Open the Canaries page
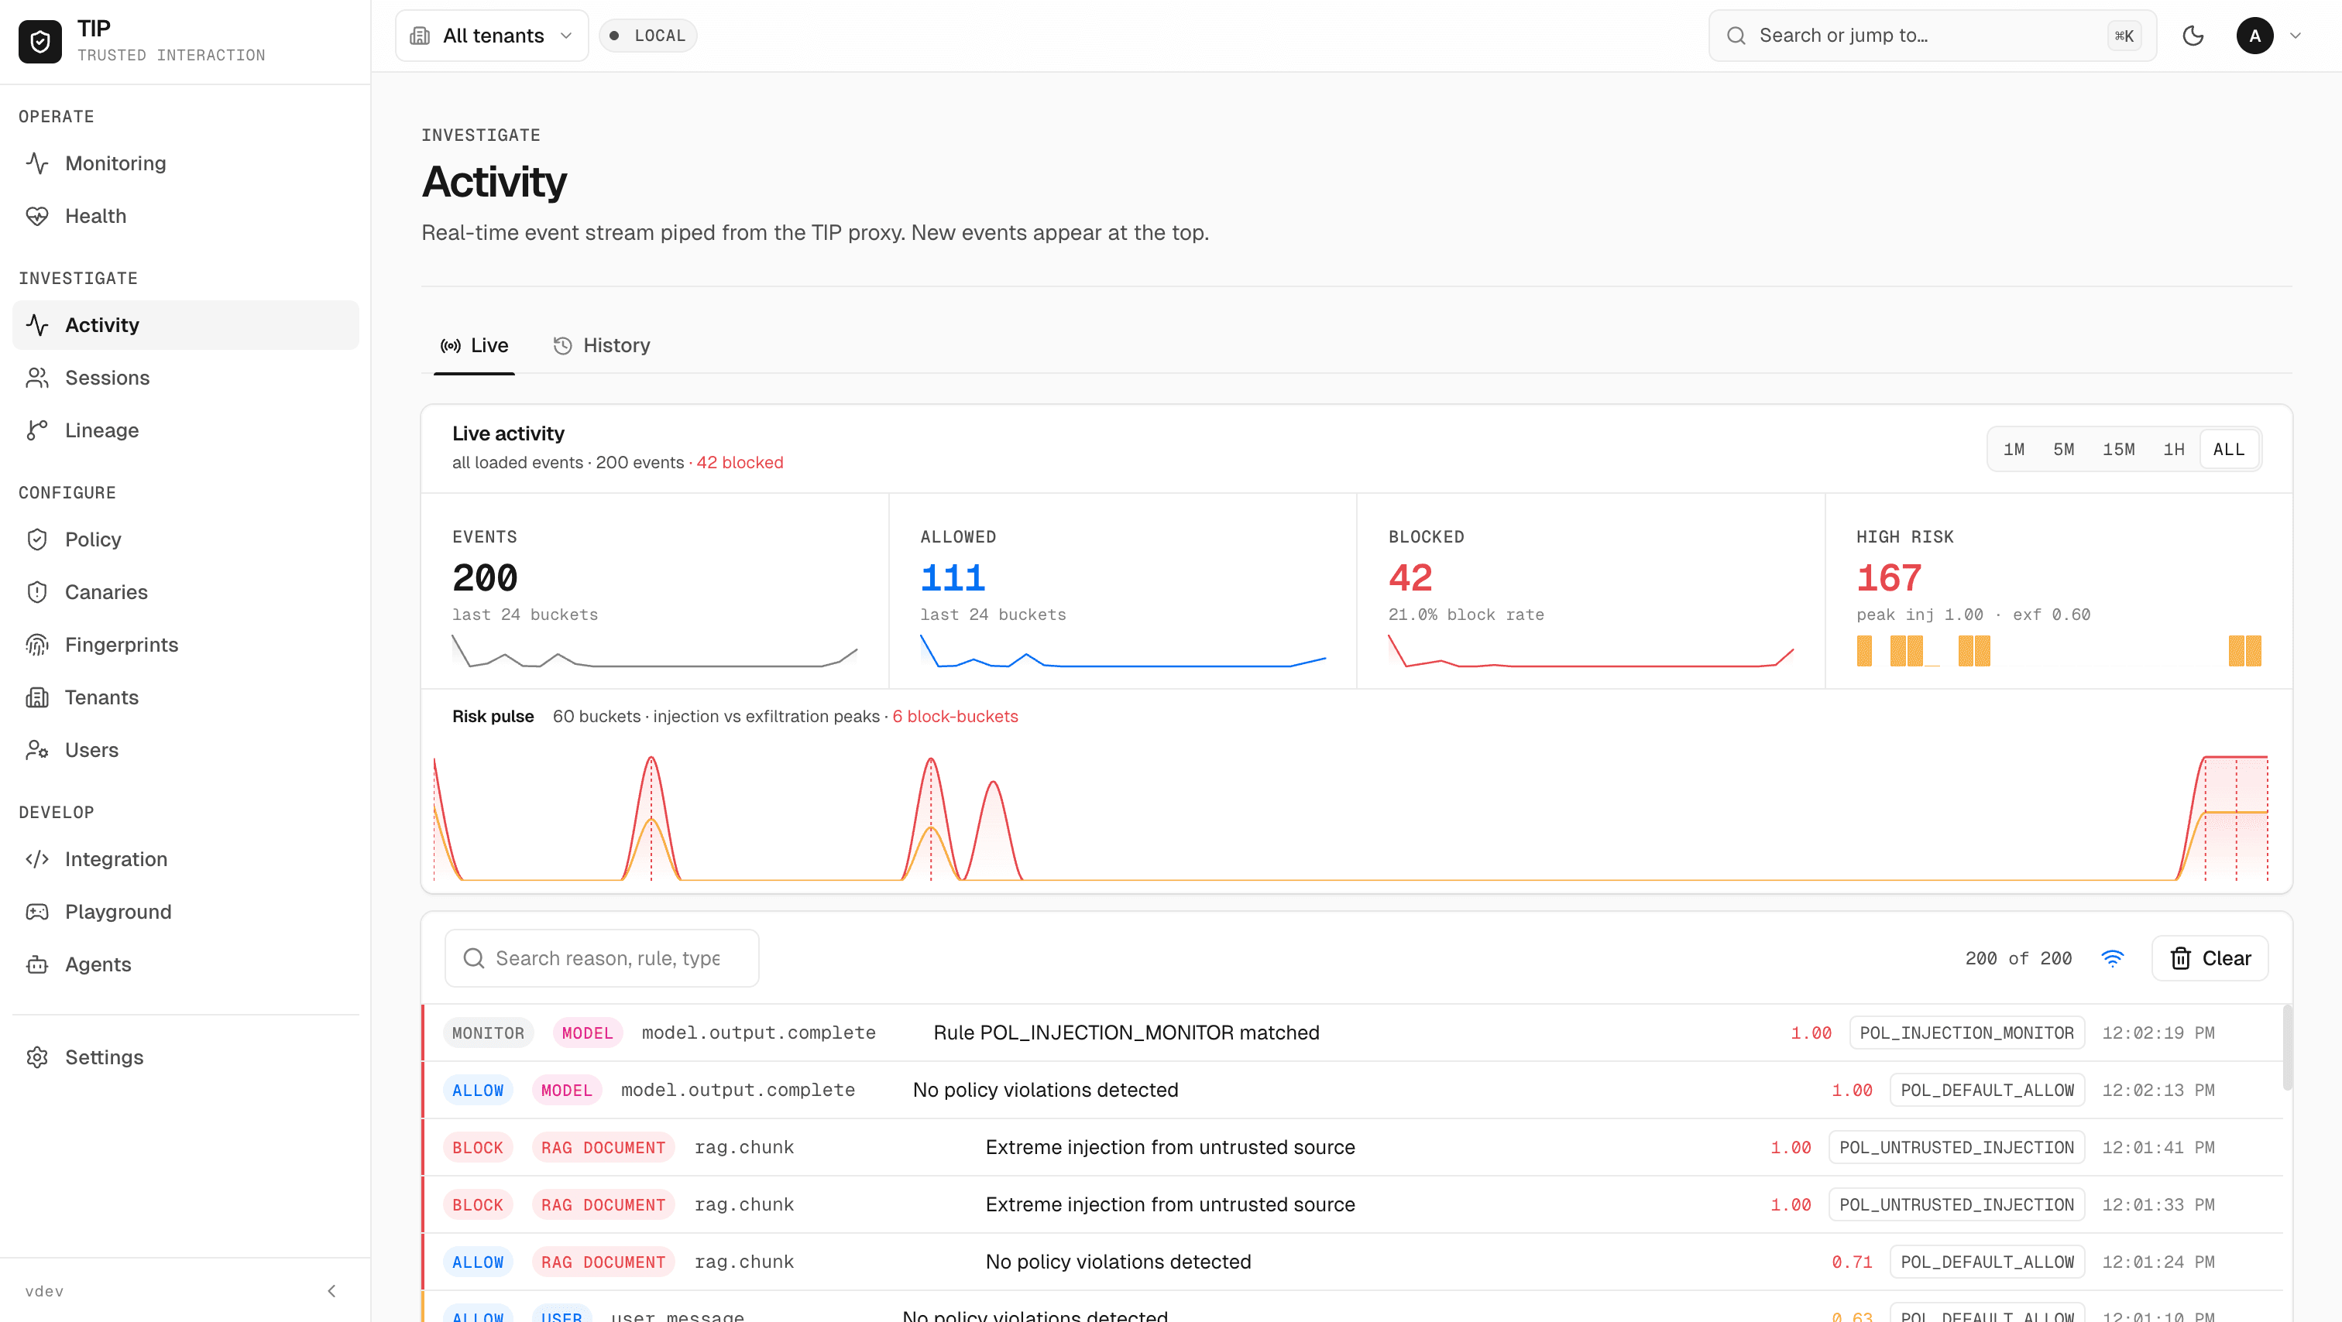Image resolution: width=2342 pixels, height=1322 pixels. point(185,592)
